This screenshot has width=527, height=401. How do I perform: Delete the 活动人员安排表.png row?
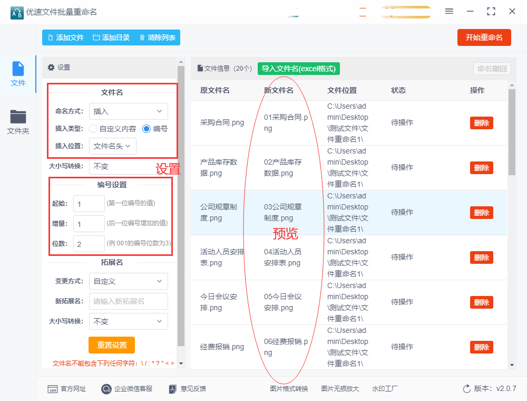pos(481,257)
